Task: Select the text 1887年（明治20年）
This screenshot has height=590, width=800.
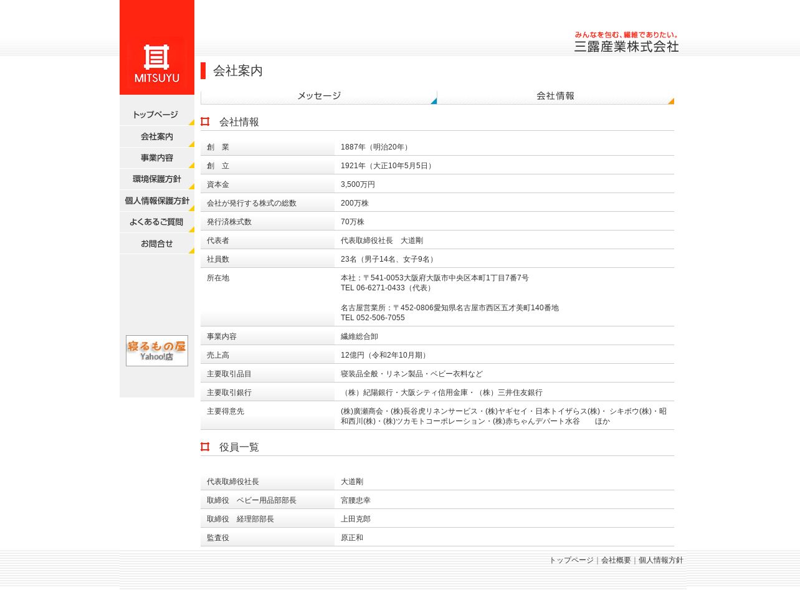Action: coord(376,147)
